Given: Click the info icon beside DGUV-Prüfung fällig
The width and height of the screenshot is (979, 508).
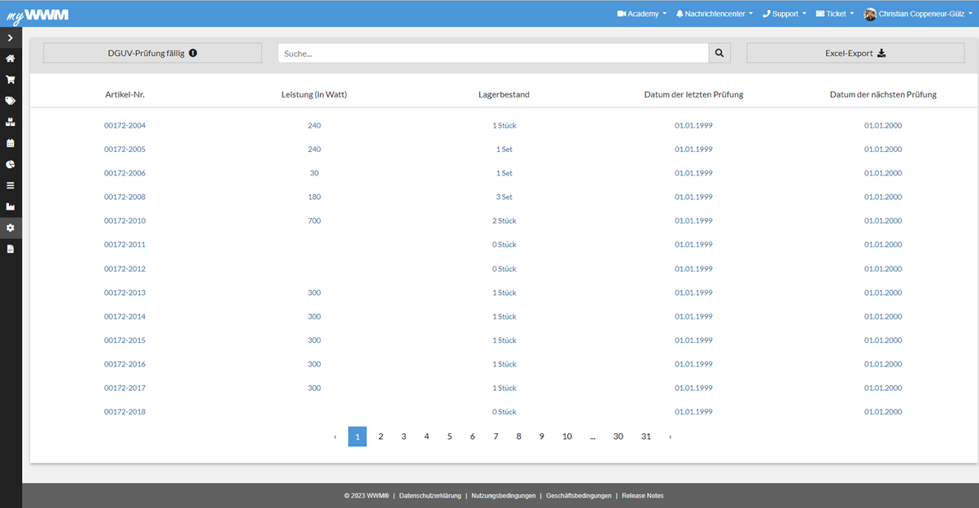Looking at the screenshot, I should 193,53.
